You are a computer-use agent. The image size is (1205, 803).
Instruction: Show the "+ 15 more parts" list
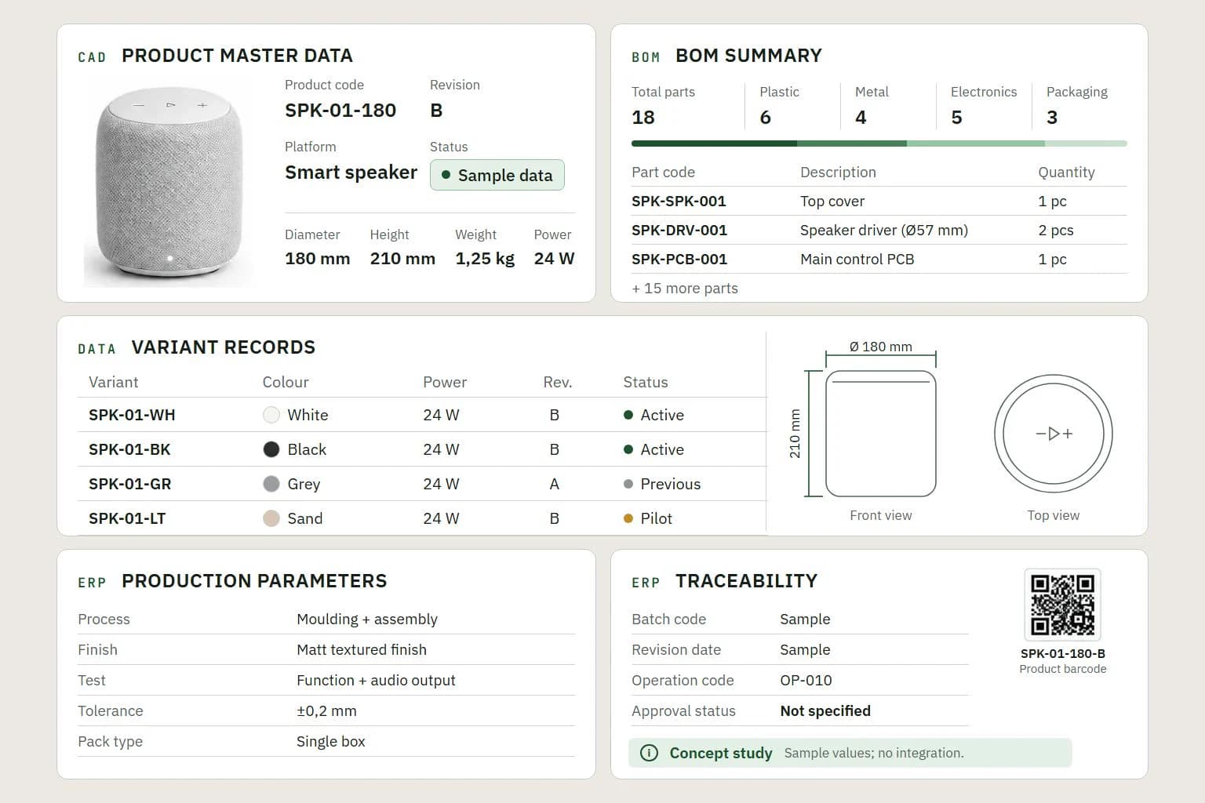685,288
